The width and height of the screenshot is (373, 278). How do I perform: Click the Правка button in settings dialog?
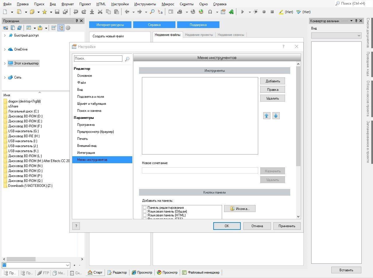tap(273, 90)
